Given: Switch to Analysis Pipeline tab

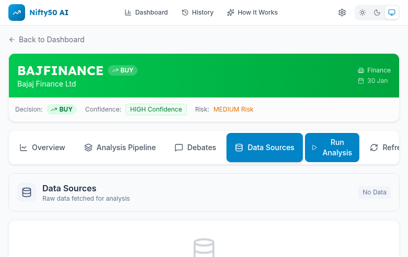Looking at the screenshot, I should [120, 148].
